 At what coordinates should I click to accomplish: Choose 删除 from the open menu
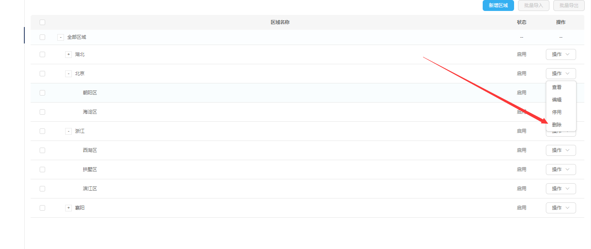tap(557, 125)
